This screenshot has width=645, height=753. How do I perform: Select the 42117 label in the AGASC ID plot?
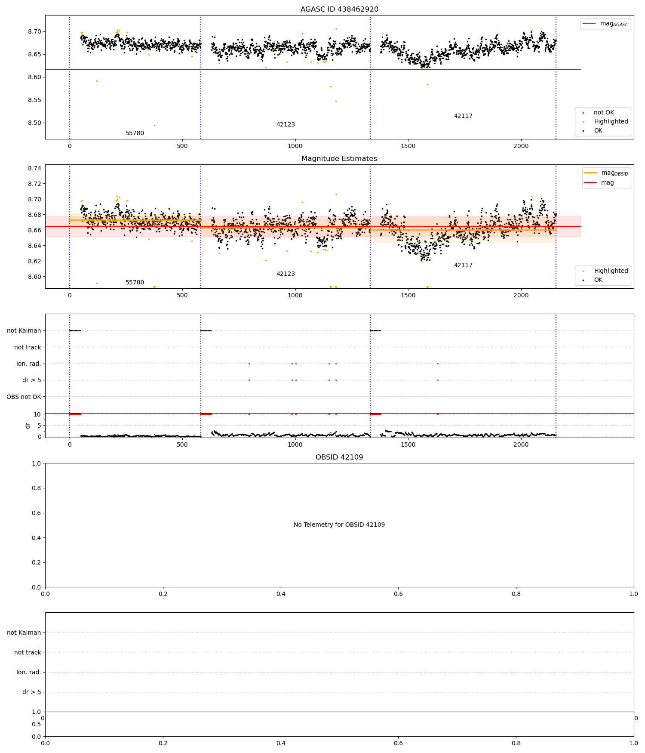(x=463, y=116)
